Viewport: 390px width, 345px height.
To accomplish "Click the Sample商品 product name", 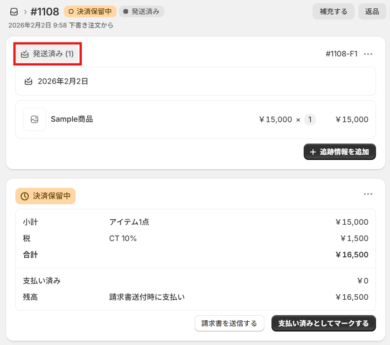I will click(72, 119).
